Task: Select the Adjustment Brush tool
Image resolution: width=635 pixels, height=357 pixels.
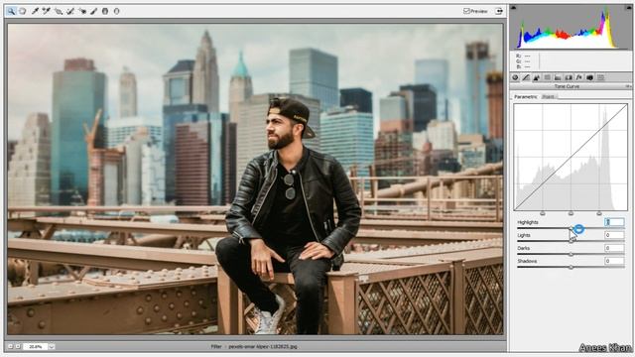Action: pos(93,11)
